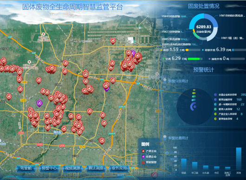
Task: Click the faded marker at map bottom edge
Action: [155, 175]
